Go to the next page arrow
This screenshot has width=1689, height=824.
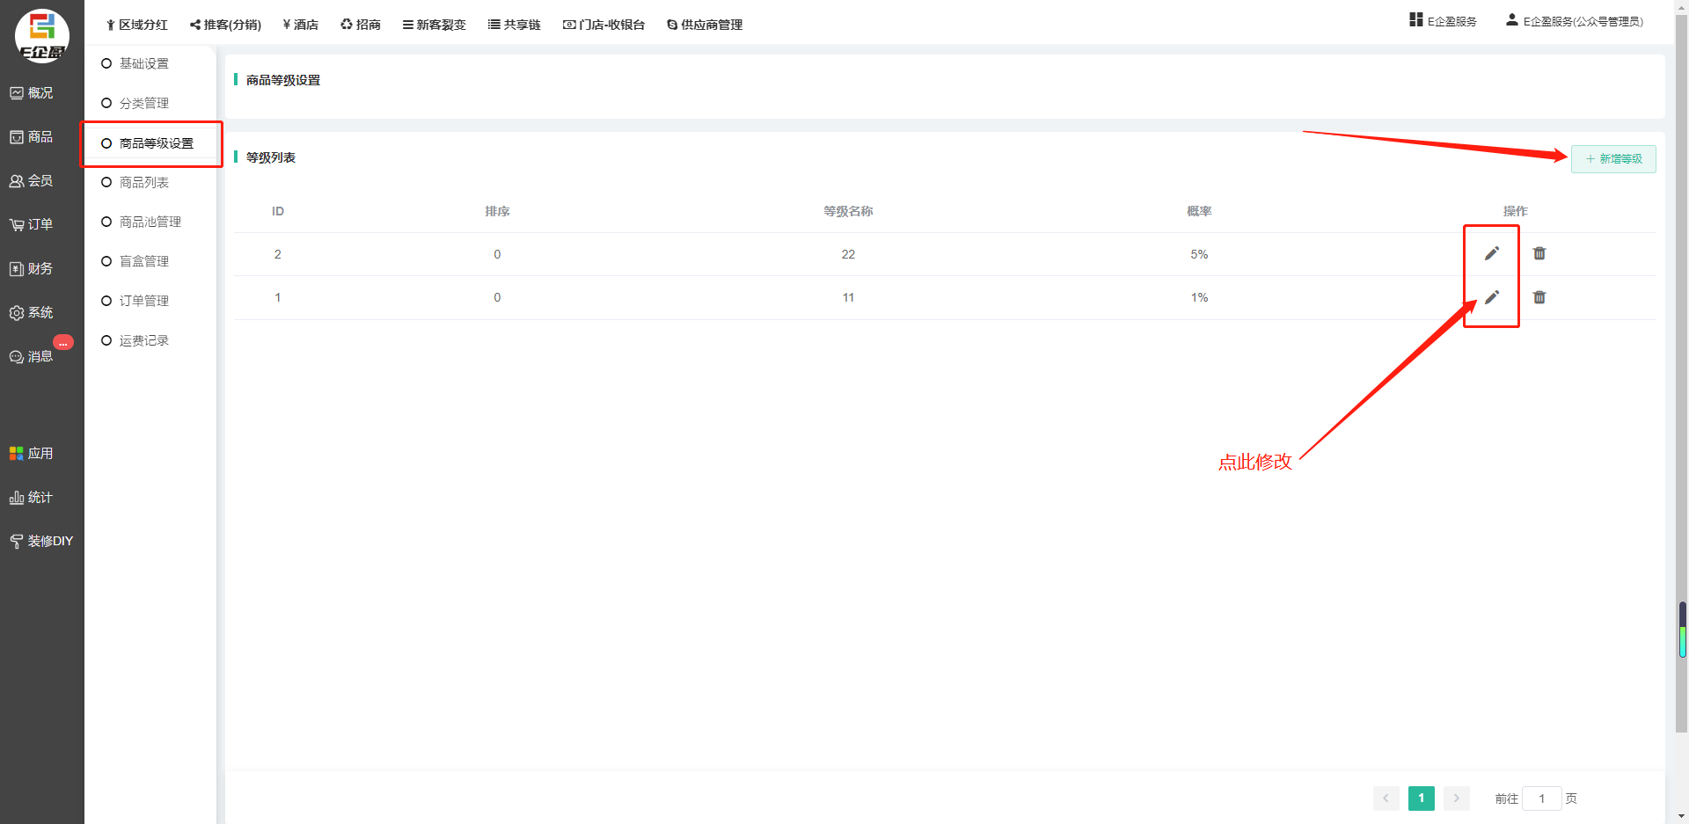pos(1456,798)
